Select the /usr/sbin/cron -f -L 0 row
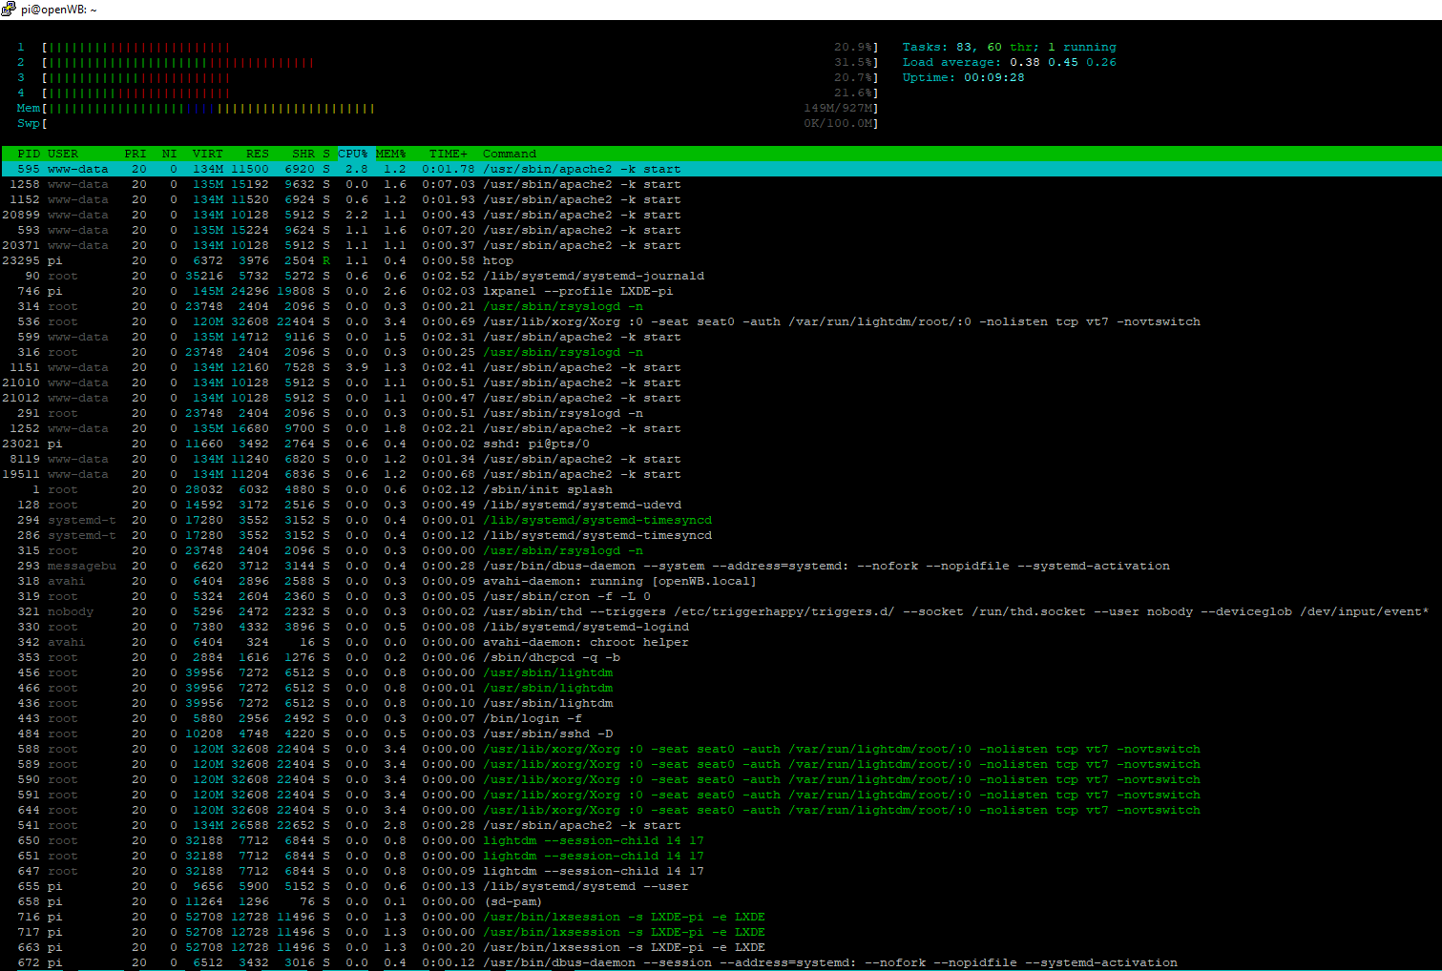1442x971 pixels. tap(721, 596)
